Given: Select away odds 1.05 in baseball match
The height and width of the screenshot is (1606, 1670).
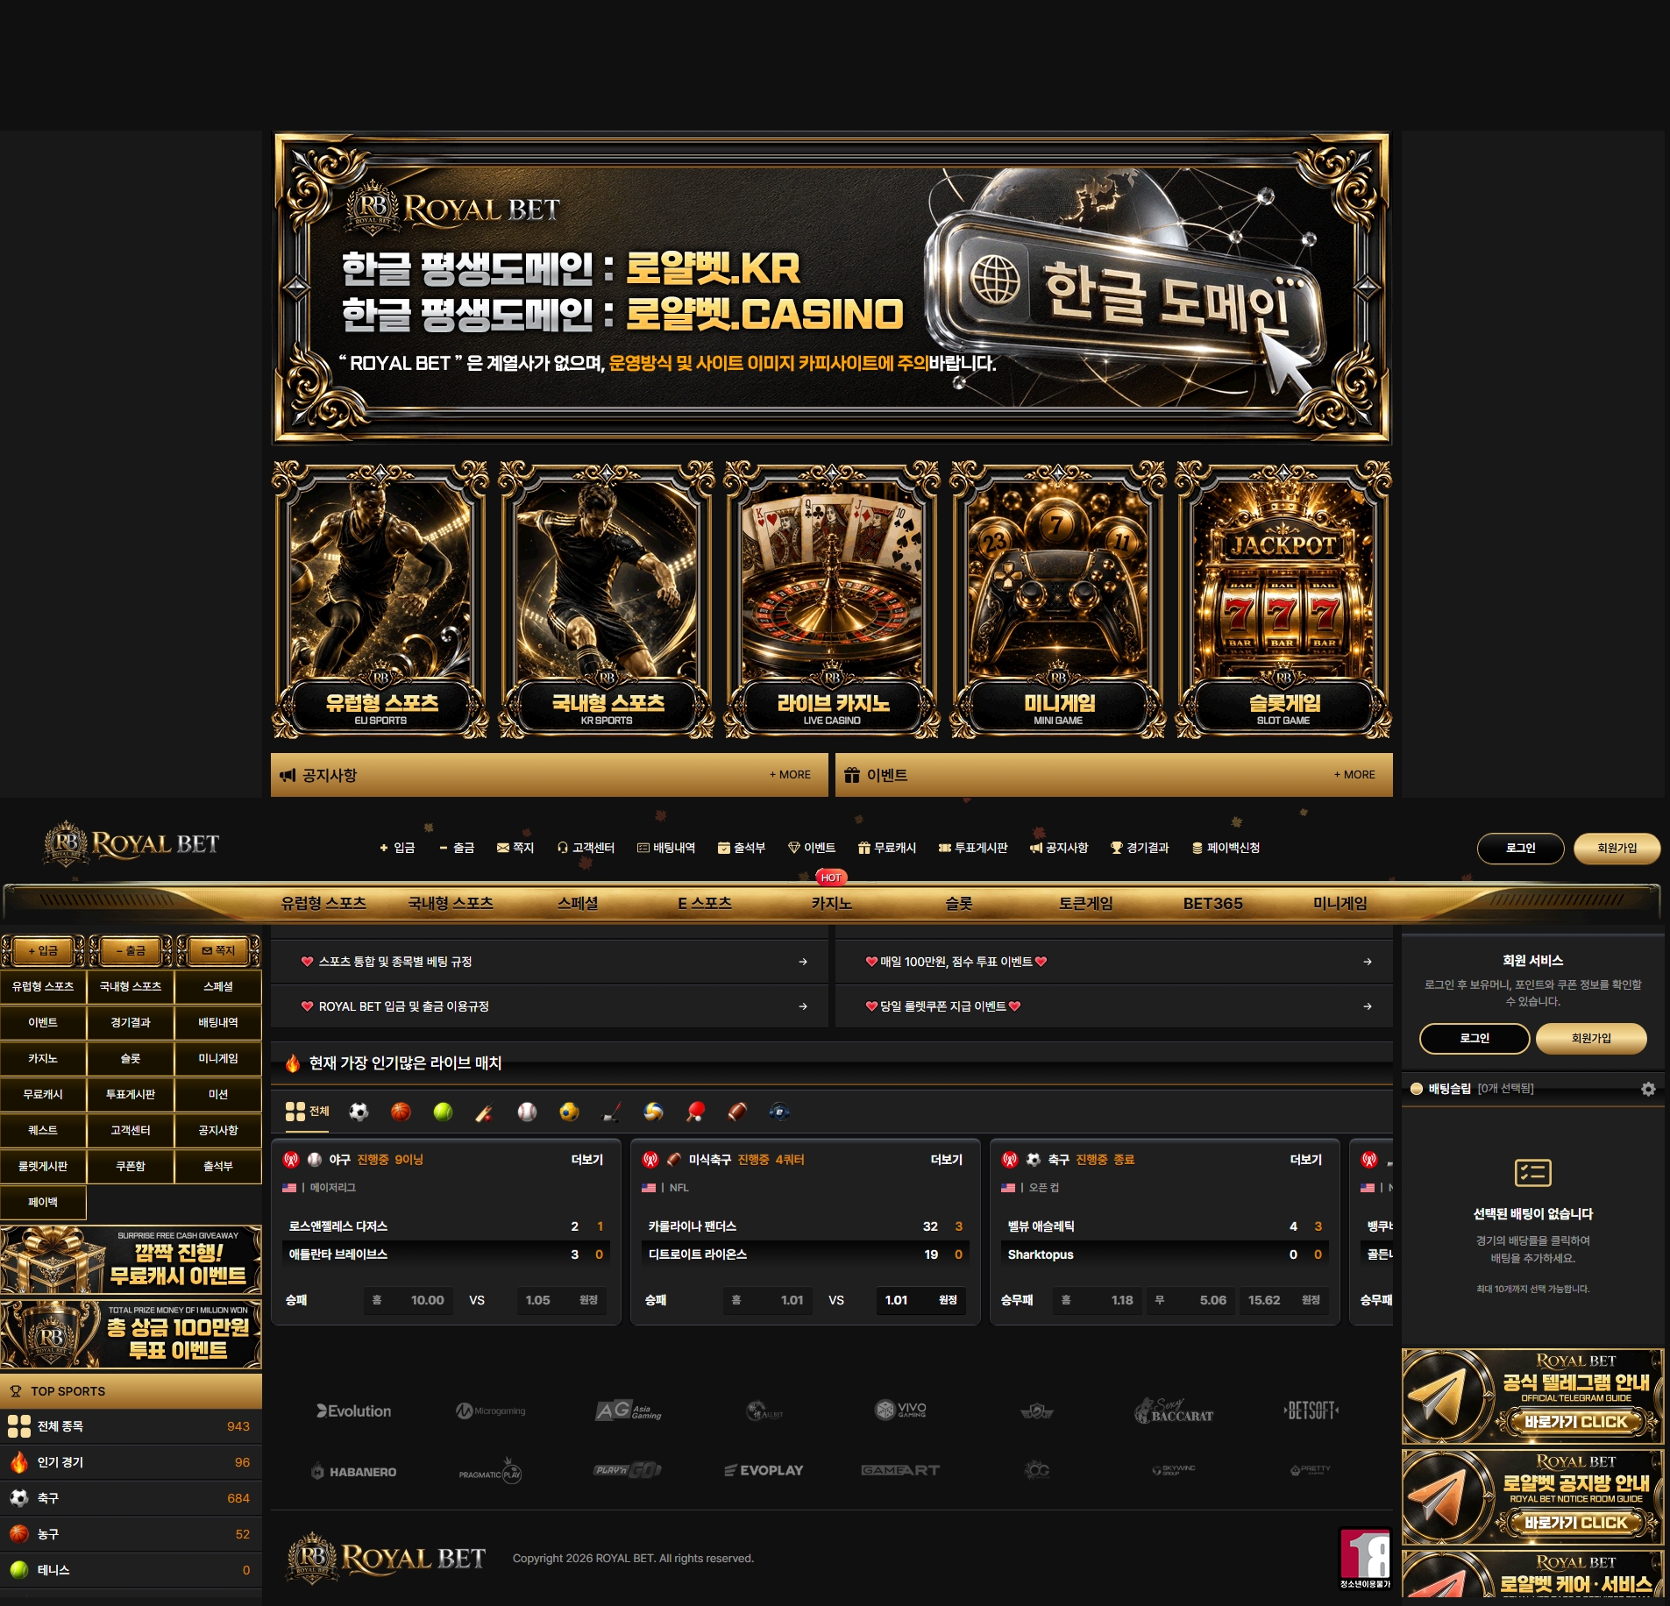Looking at the screenshot, I should coord(561,1300).
